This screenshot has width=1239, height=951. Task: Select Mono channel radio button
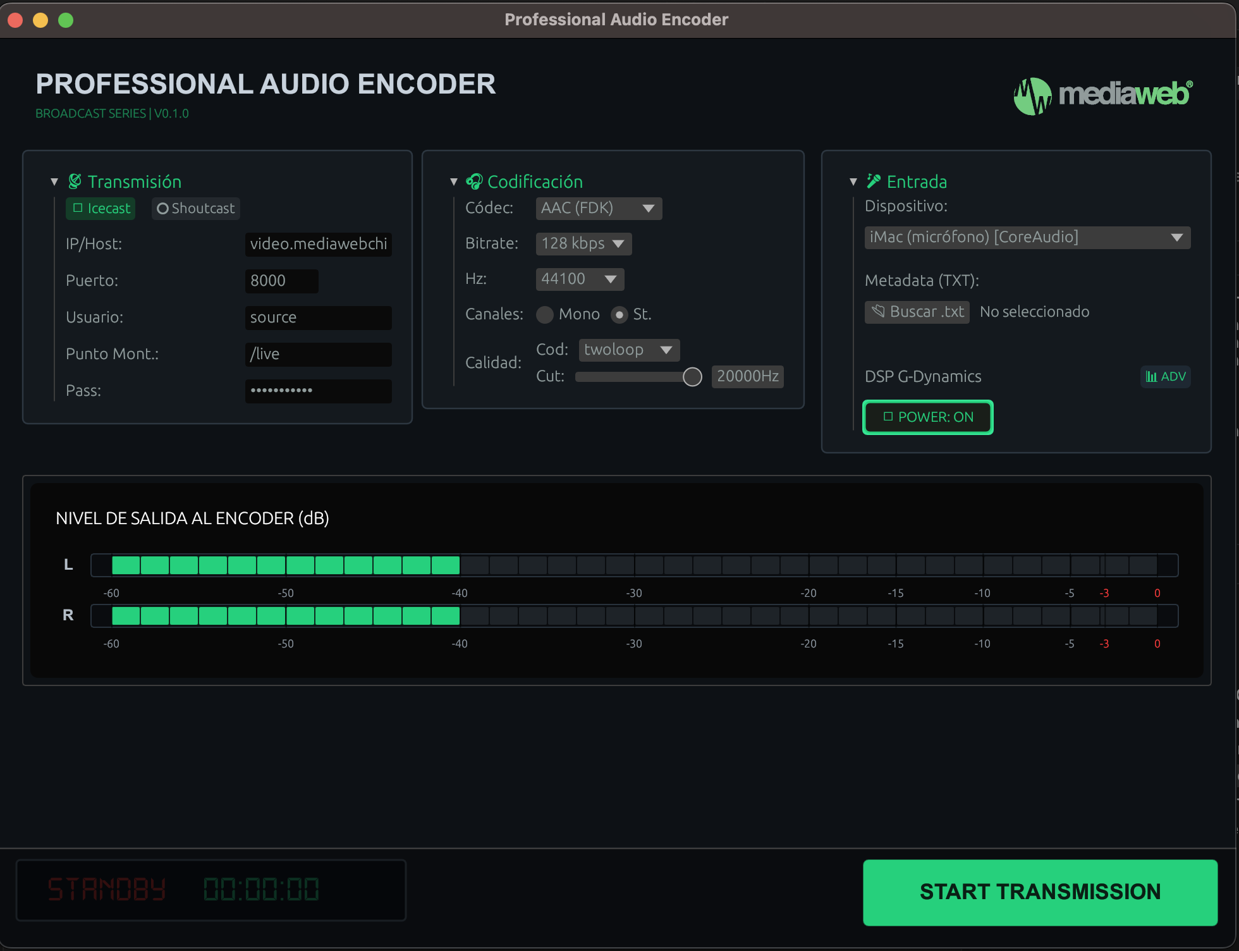[545, 314]
